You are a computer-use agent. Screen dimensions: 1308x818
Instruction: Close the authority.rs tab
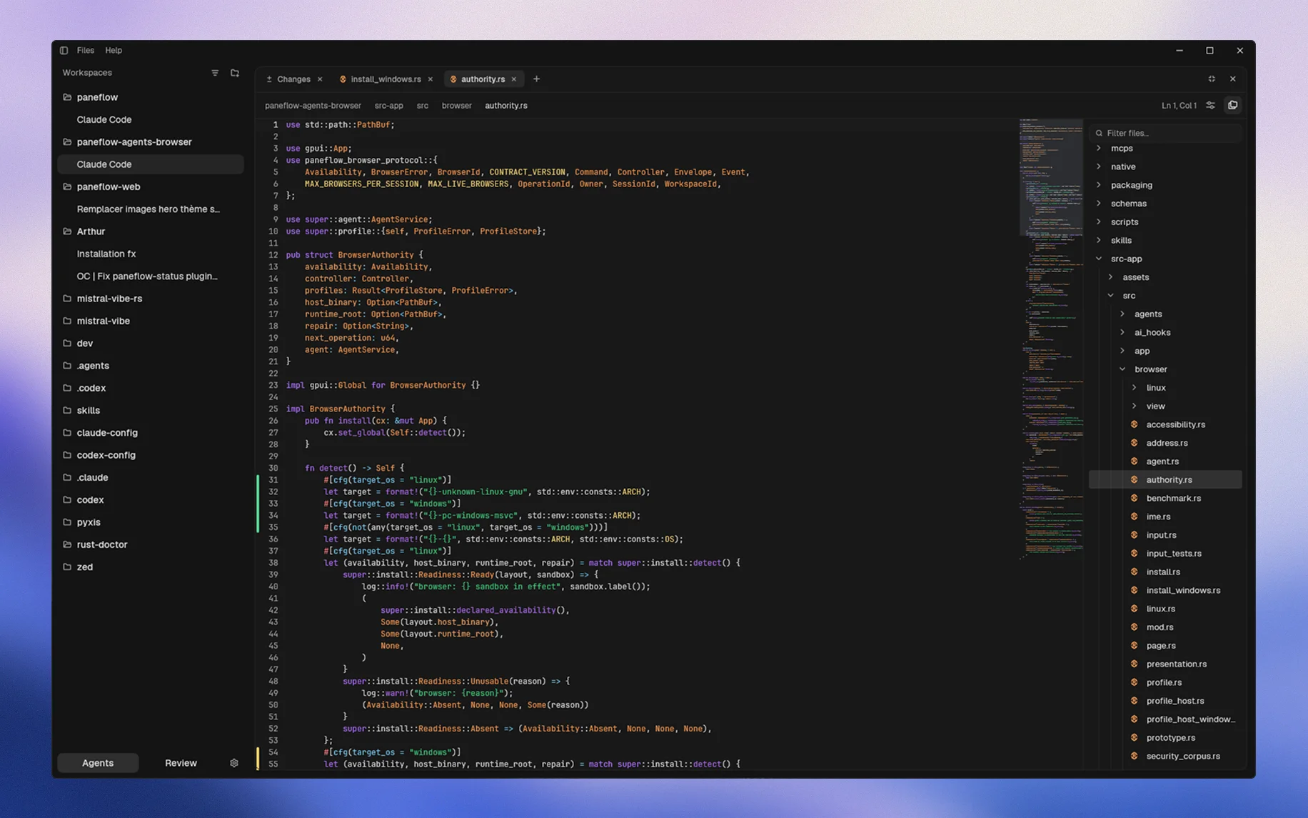click(x=514, y=79)
